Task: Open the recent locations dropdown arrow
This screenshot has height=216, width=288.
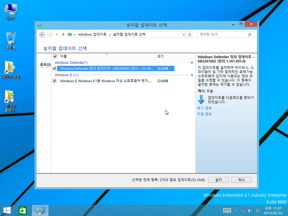Action: (x=57, y=35)
